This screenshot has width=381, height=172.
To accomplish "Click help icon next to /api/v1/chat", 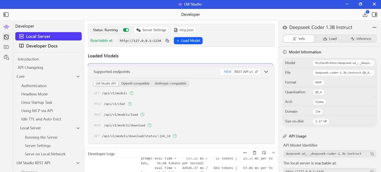I will point(130,104).
